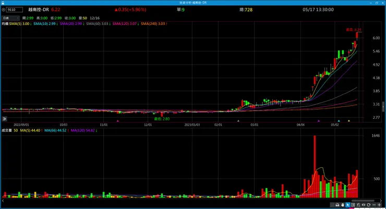Click the magenta triangle marker near 11/01
Screen dimensions: 386x209
click(x=118, y=121)
